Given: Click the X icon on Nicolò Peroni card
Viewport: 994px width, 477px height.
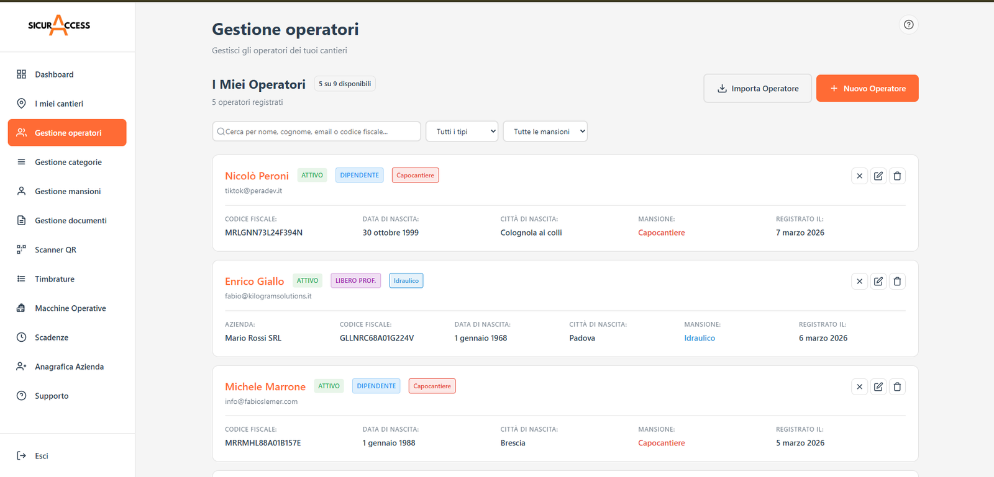Looking at the screenshot, I should point(859,176).
